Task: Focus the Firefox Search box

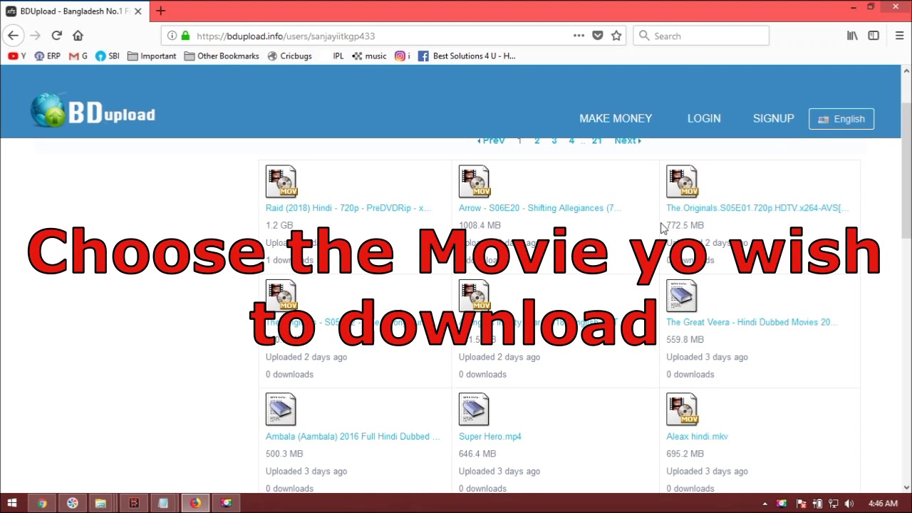Action: [701, 36]
